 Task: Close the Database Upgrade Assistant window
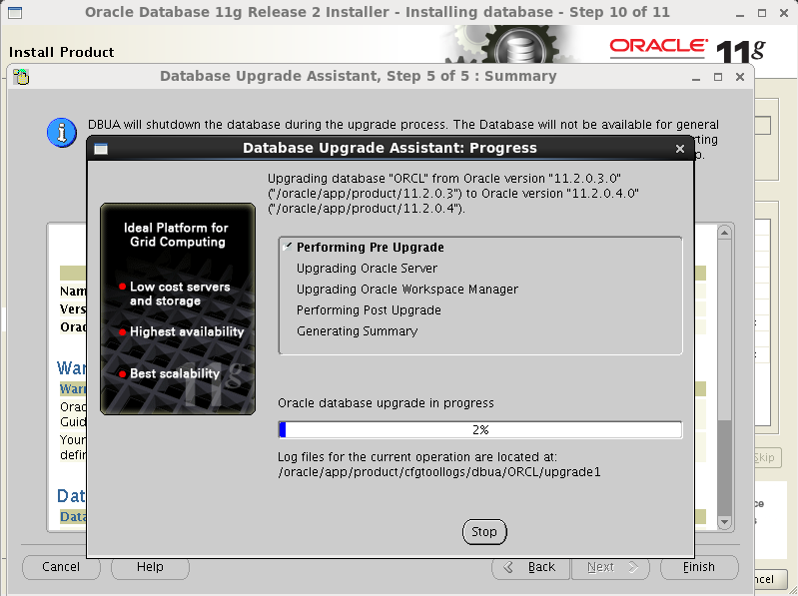740,77
